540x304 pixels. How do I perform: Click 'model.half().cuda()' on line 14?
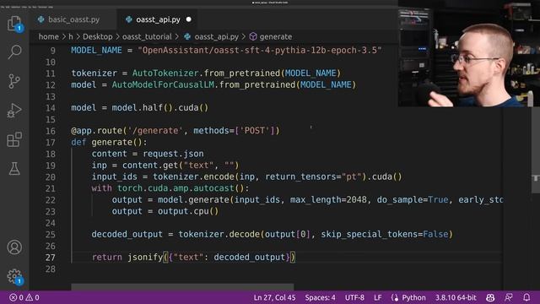tap(160, 107)
